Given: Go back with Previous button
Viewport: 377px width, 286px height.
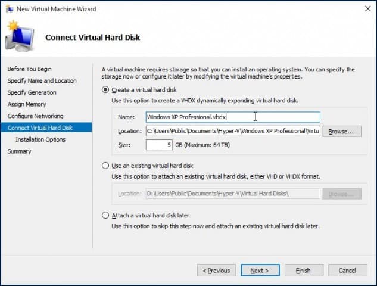Looking at the screenshot, I should (x=216, y=271).
